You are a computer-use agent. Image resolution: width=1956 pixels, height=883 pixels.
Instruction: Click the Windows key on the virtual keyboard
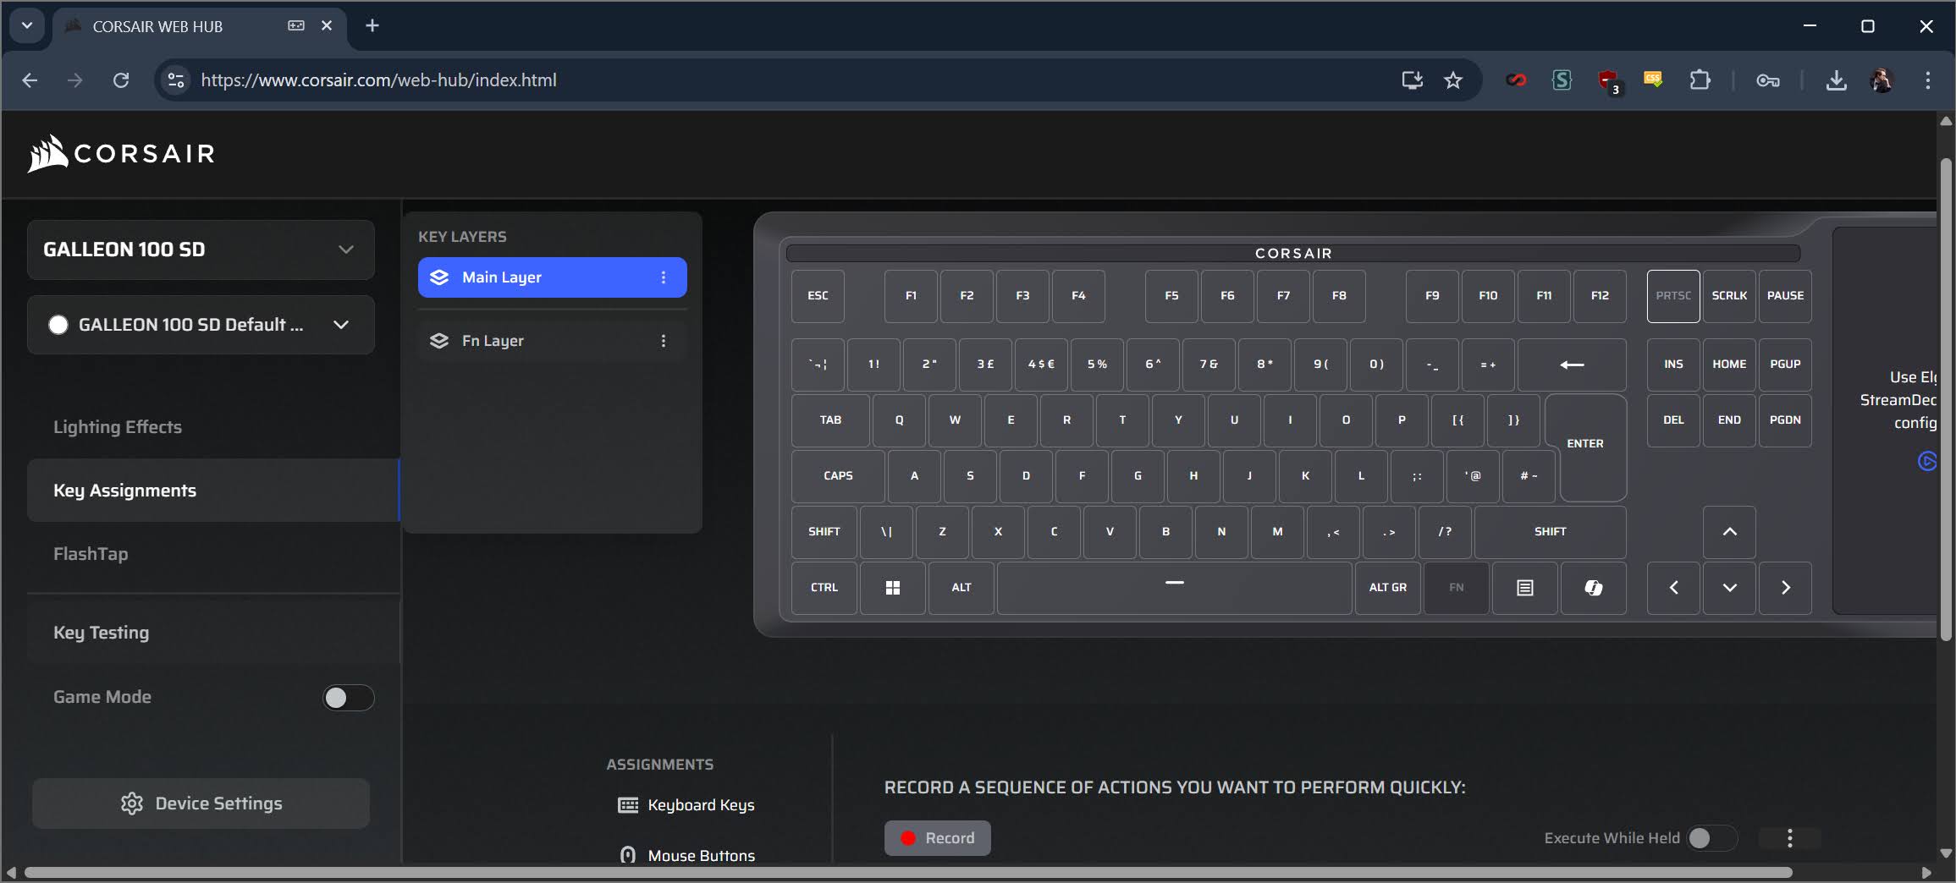892,588
